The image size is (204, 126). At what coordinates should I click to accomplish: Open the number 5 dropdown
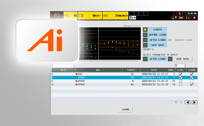tap(180, 66)
